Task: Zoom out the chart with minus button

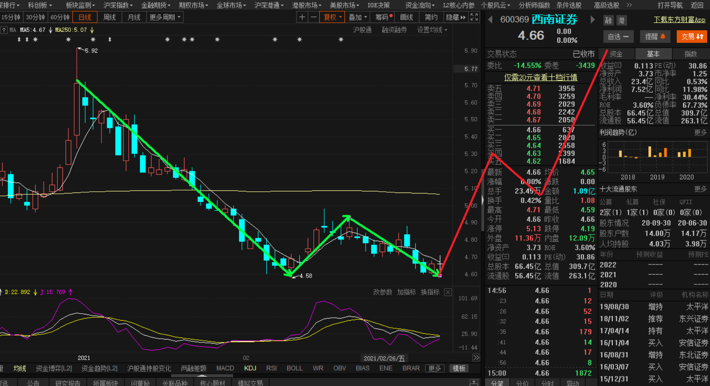Action: 313,17
